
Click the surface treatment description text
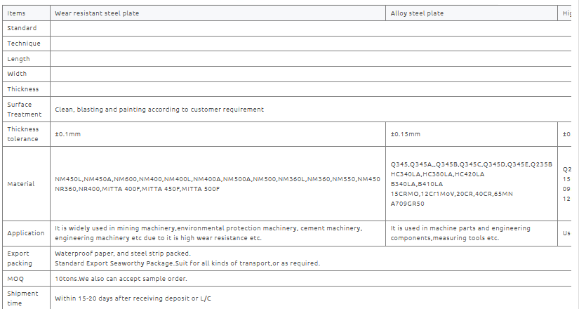tap(159, 110)
